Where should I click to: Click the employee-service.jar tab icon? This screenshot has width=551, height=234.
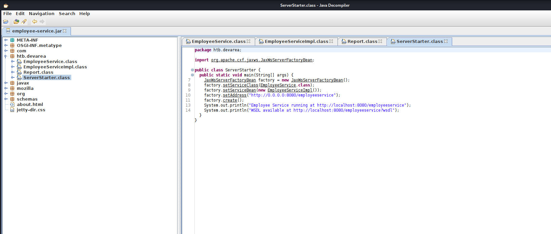pos(8,31)
